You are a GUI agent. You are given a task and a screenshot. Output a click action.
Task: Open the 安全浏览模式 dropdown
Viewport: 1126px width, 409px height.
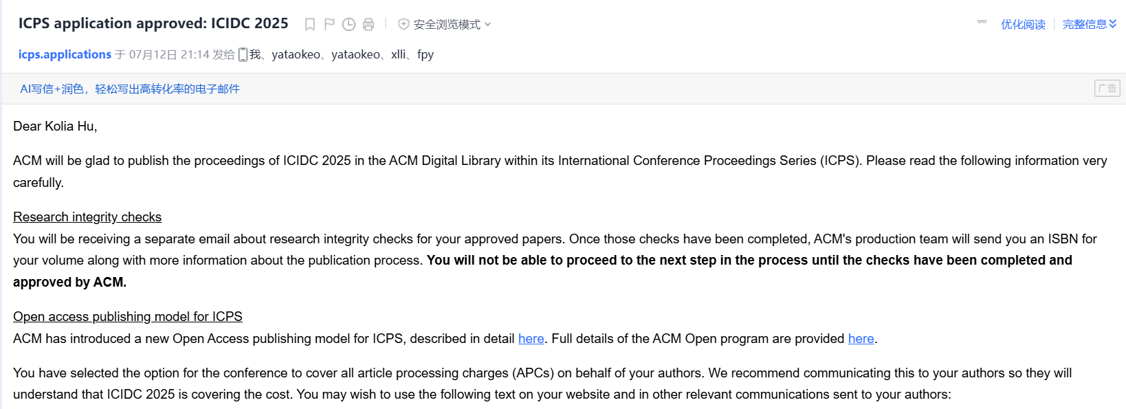tap(452, 25)
